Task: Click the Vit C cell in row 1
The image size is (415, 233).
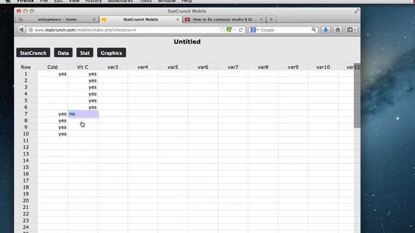Action: 83,74
